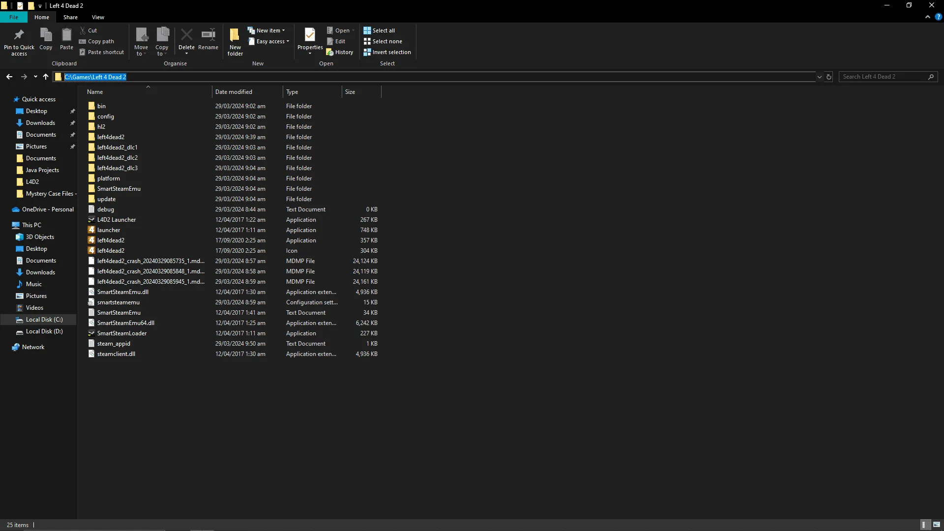The image size is (944, 531).
Task: Open the File menu tab
Action: click(14, 17)
